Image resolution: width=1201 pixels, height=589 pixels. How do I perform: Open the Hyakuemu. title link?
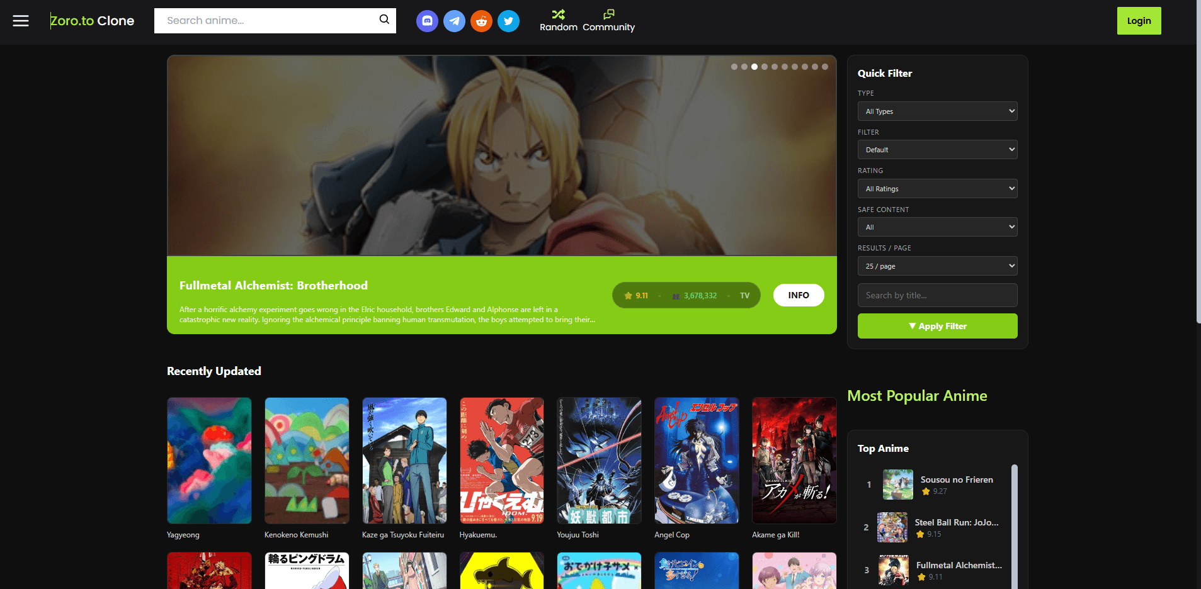[x=479, y=535]
